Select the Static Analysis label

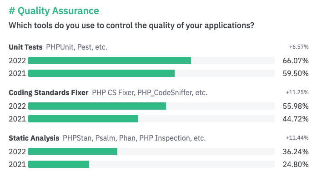[34, 138]
